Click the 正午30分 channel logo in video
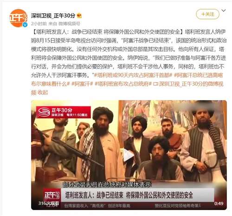This screenshot has height=216, width=232. click(64, 112)
